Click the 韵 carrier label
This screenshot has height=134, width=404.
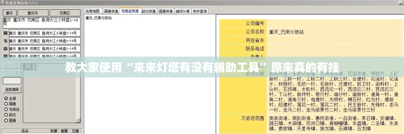(x=5, y=49)
